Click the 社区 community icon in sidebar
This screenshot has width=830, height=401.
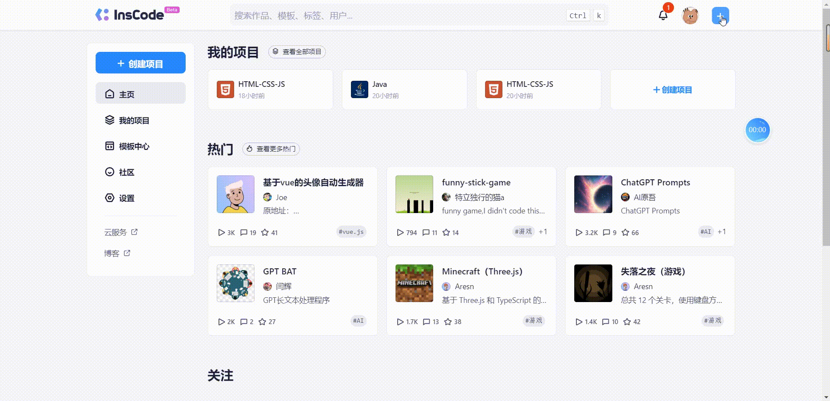click(x=109, y=172)
